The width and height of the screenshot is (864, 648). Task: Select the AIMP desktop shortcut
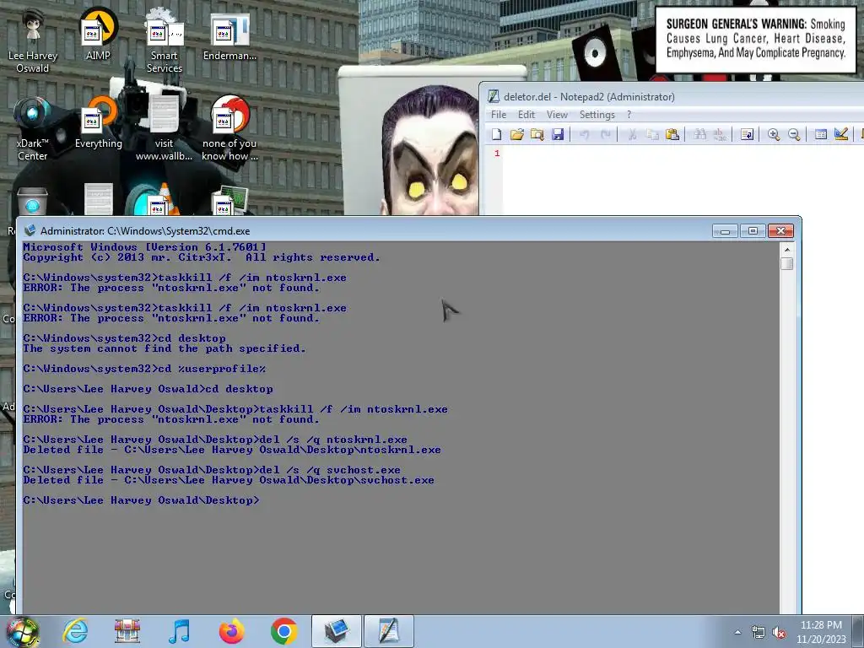coord(98,34)
